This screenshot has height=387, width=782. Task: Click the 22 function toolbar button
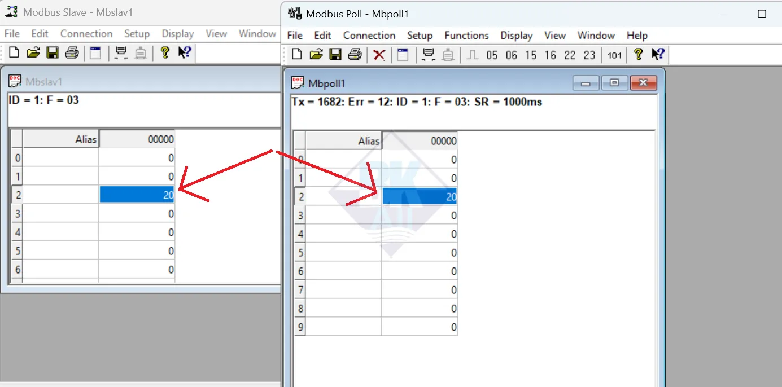pos(570,55)
